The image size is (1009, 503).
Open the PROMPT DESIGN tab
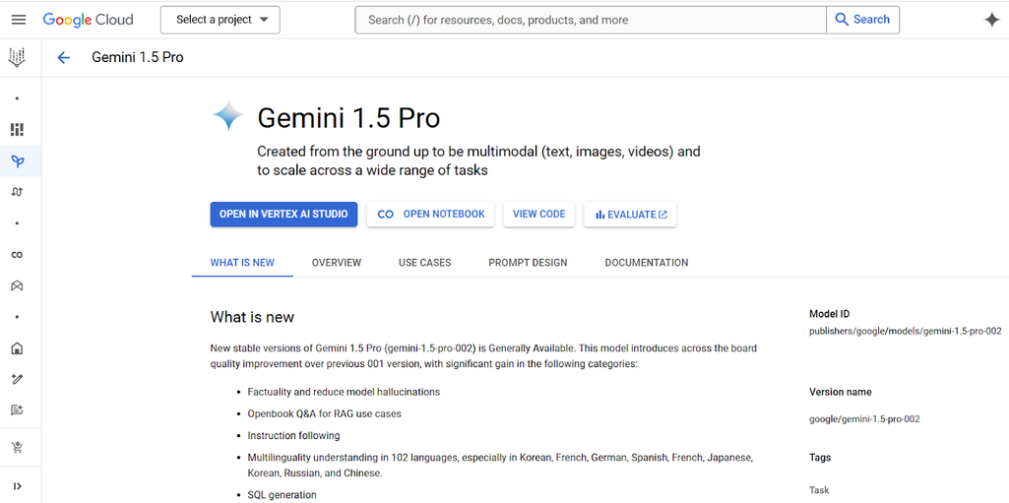(528, 263)
